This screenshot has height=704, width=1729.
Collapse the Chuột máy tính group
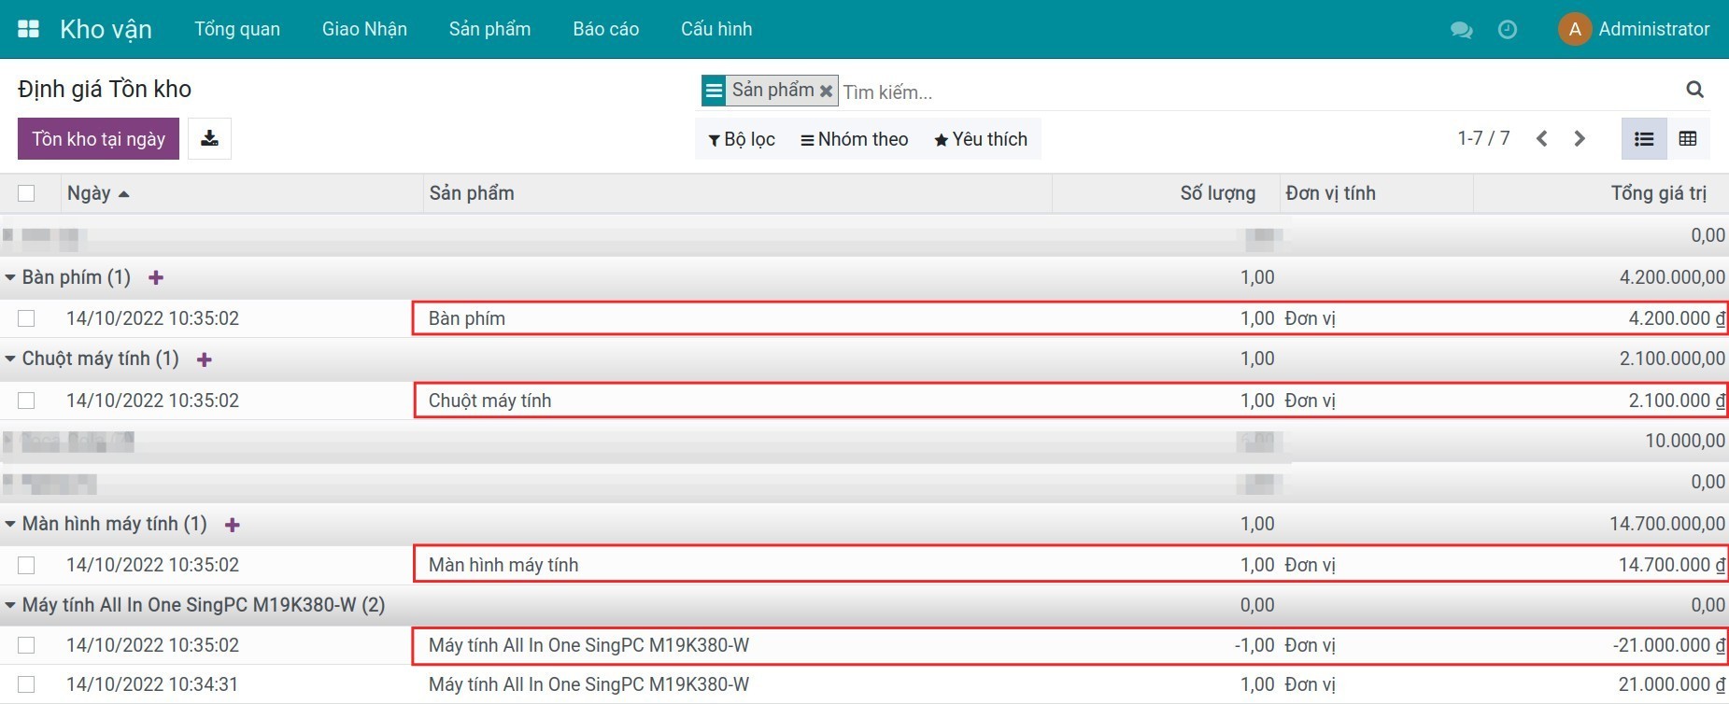pyautogui.click(x=10, y=359)
